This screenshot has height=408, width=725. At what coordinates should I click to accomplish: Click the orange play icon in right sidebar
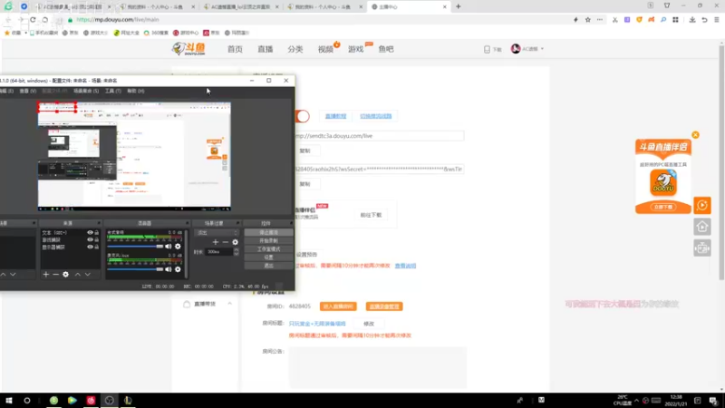tap(701, 206)
